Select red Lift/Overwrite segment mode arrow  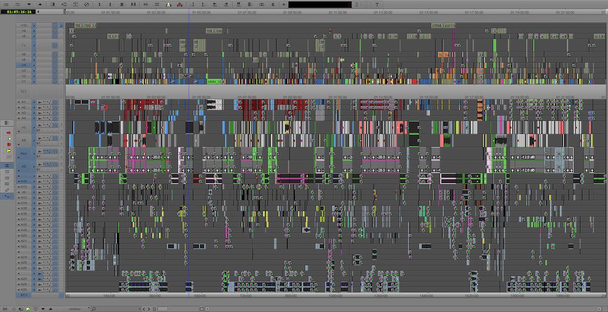coord(8,132)
